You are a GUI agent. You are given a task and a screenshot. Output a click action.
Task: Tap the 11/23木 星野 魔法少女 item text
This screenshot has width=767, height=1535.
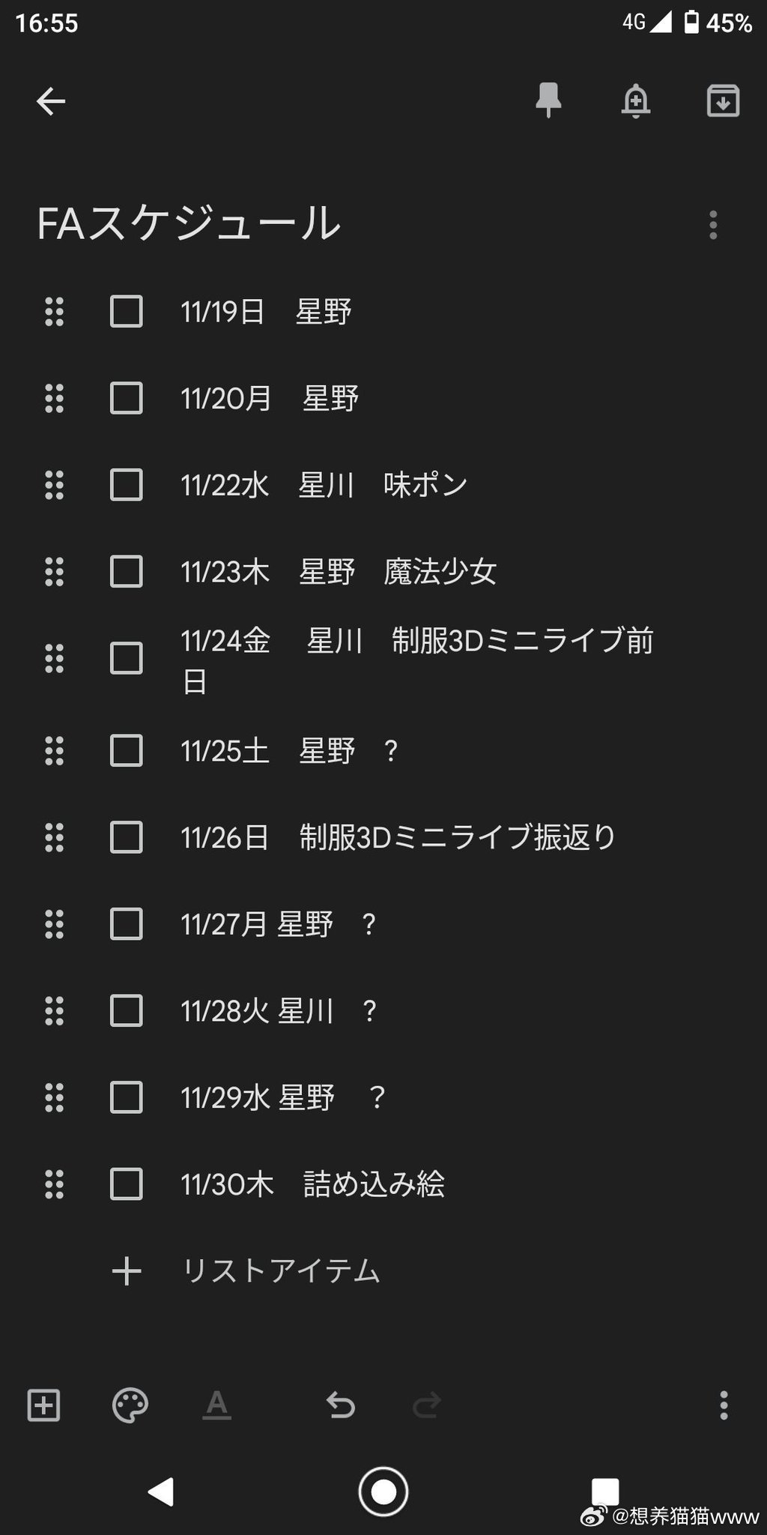click(339, 572)
